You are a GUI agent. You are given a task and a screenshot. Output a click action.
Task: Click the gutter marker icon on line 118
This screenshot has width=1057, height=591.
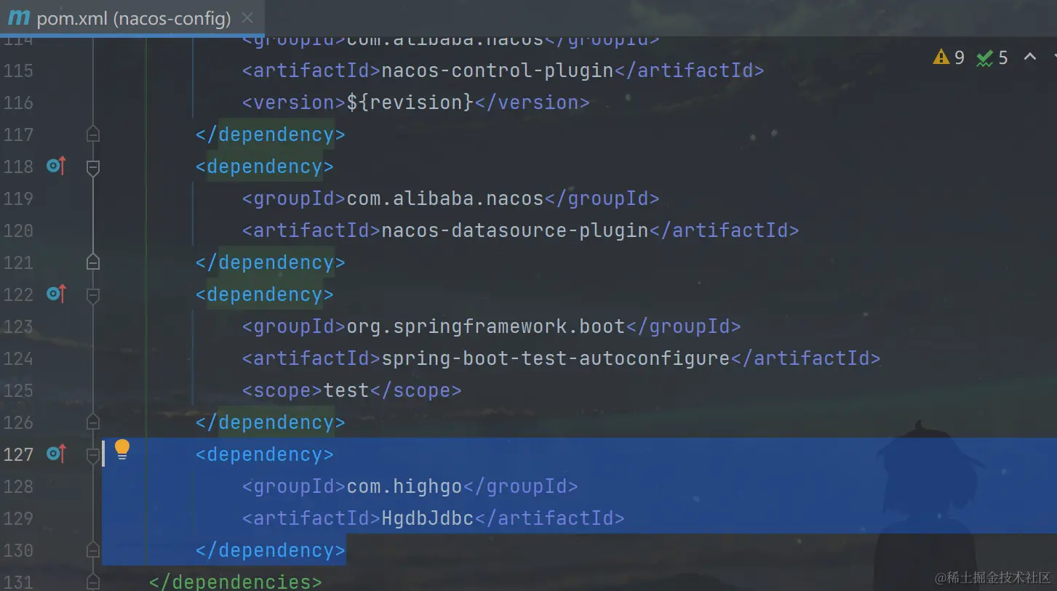coord(56,166)
